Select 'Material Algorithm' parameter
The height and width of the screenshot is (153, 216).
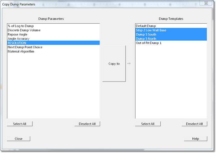click(53, 52)
